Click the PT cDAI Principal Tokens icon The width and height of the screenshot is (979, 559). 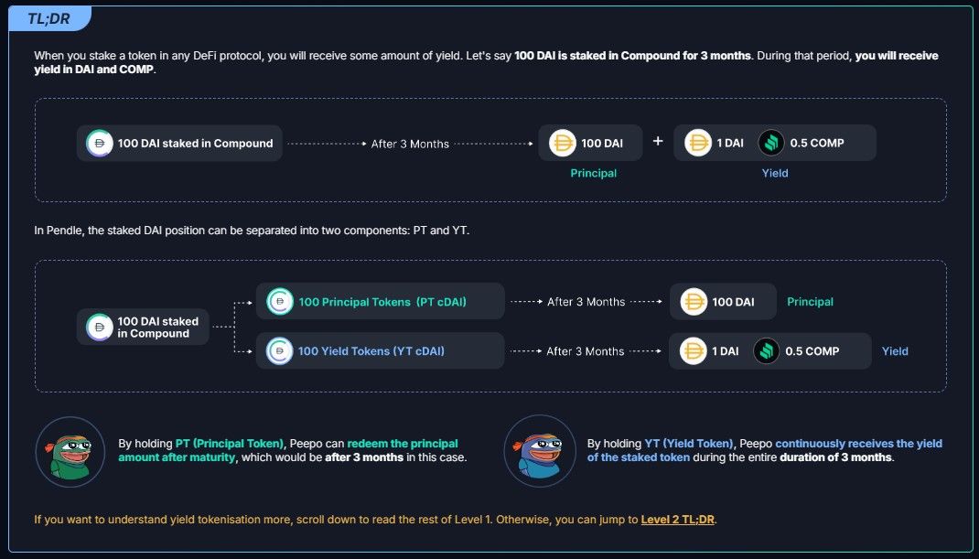(x=280, y=302)
